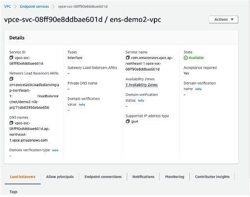The height and width of the screenshot is (197, 250).
Task: Copy the Service ID value
Action: pyautogui.click(x=11, y=57)
